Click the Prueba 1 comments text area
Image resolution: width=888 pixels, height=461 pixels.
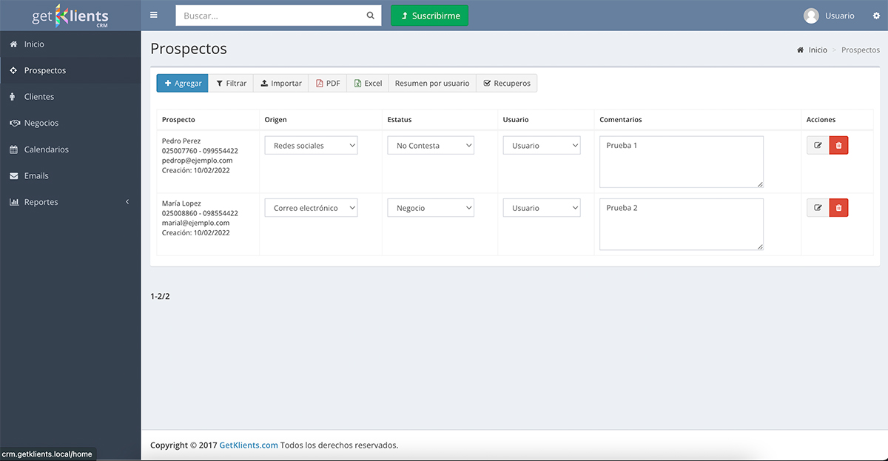pos(681,161)
